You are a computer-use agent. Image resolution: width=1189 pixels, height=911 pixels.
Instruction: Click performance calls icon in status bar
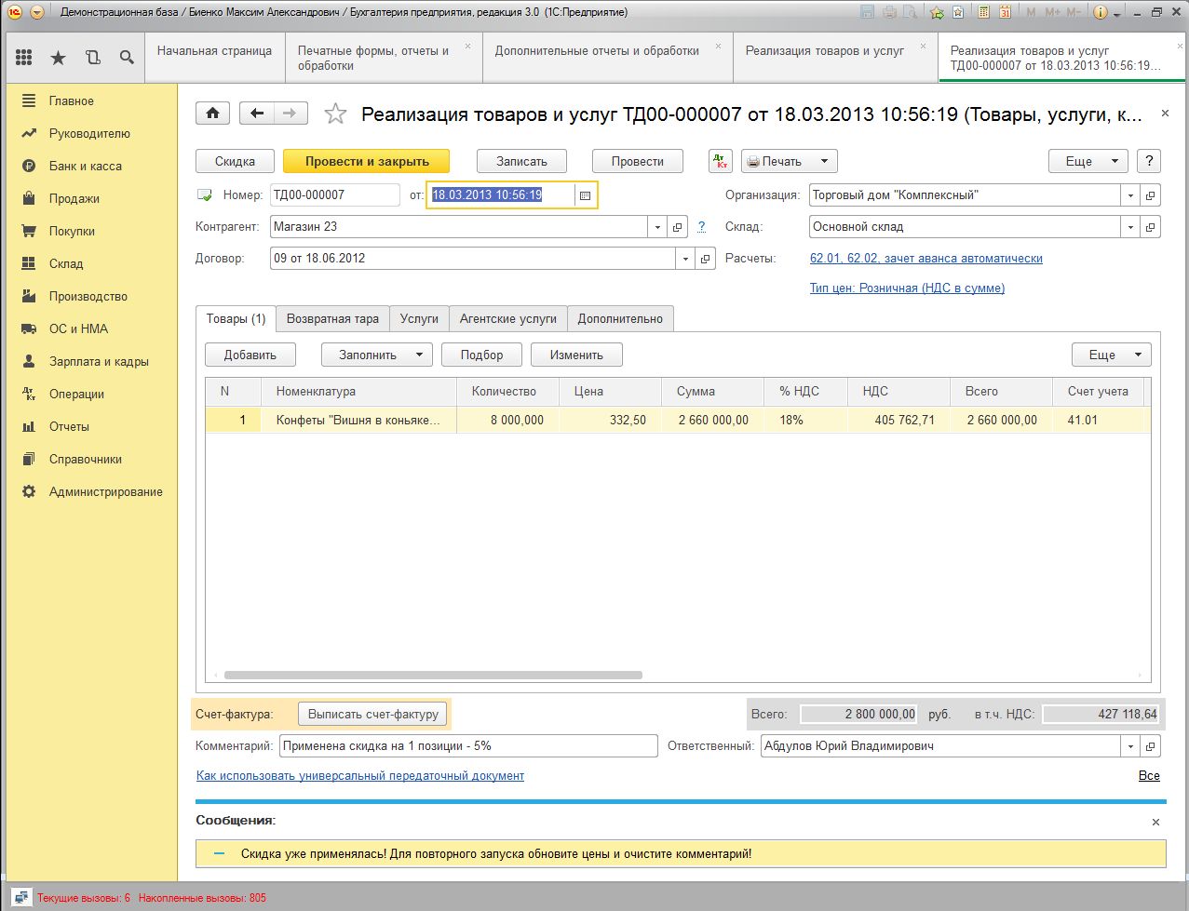[x=20, y=898]
